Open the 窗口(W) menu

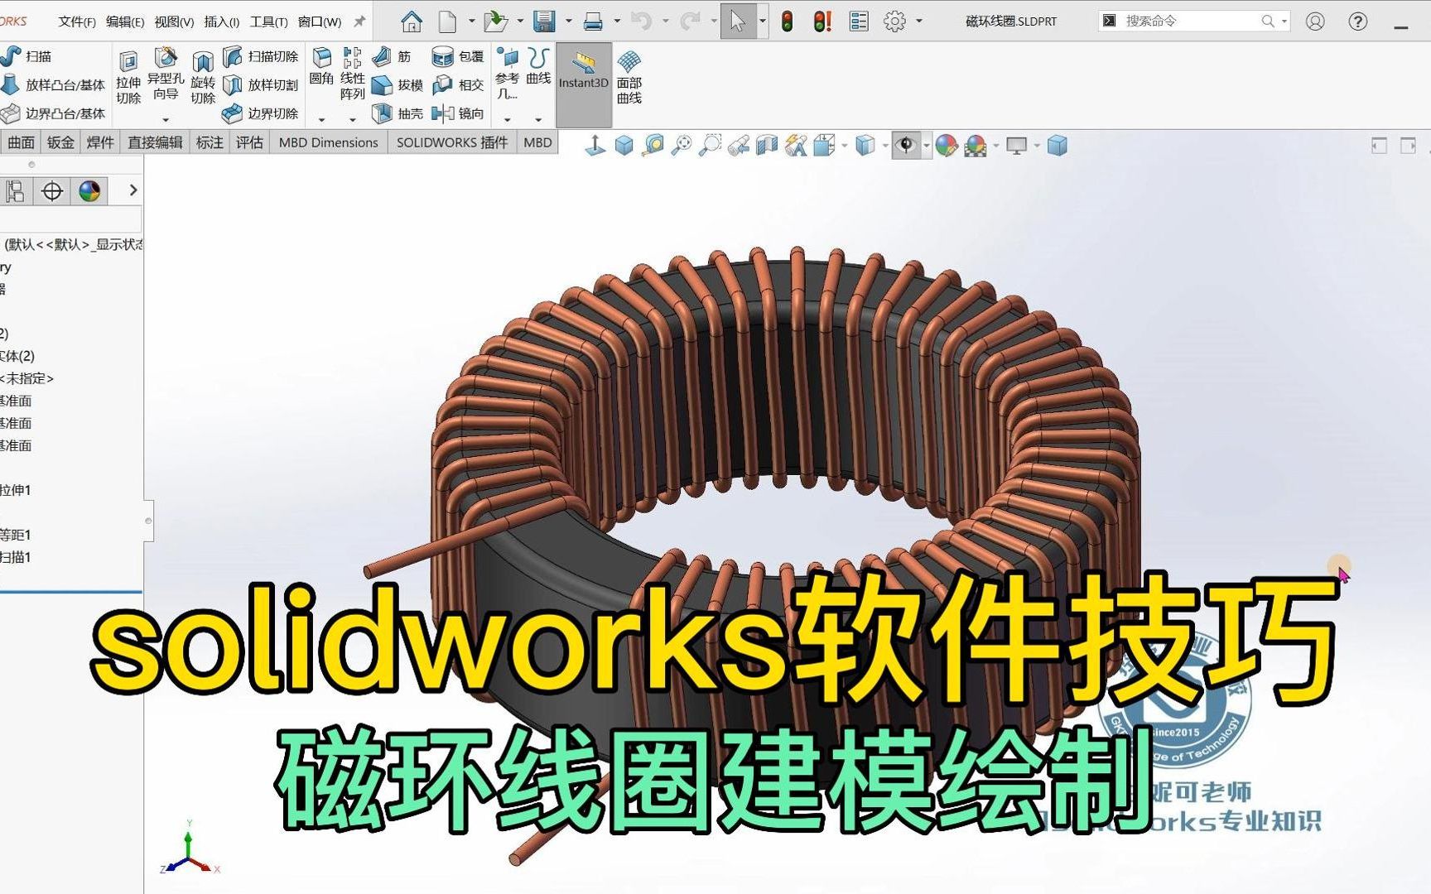click(320, 22)
